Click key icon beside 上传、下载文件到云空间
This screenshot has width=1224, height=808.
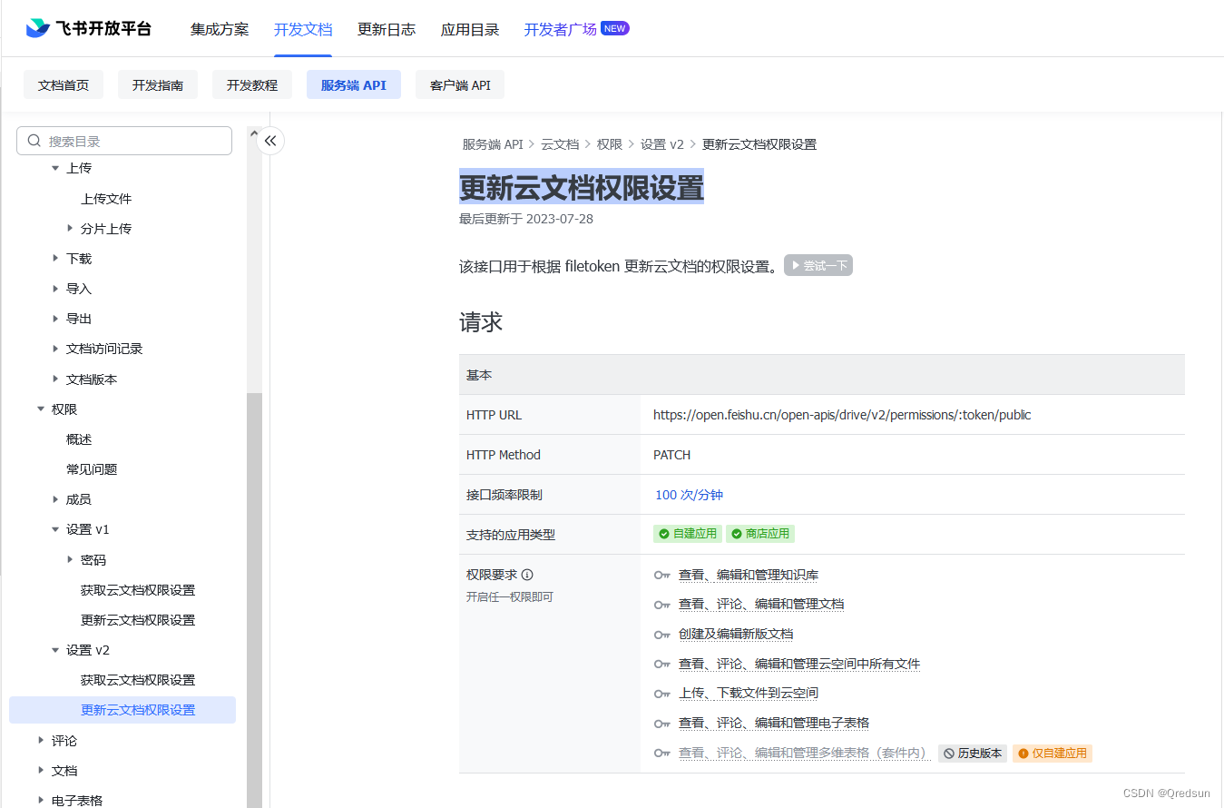click(x=662, y=694)
